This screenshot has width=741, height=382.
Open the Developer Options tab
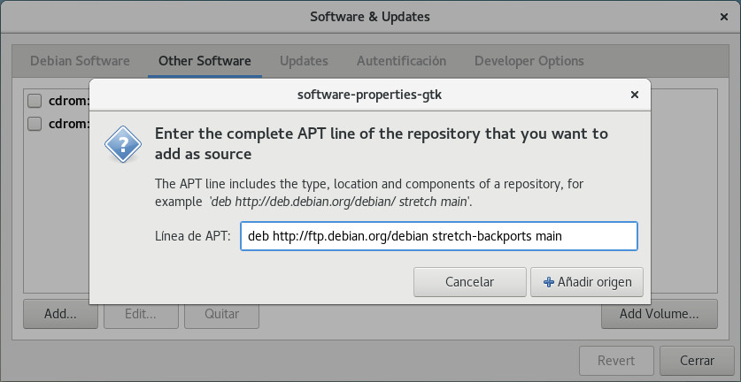click(529, 61)
